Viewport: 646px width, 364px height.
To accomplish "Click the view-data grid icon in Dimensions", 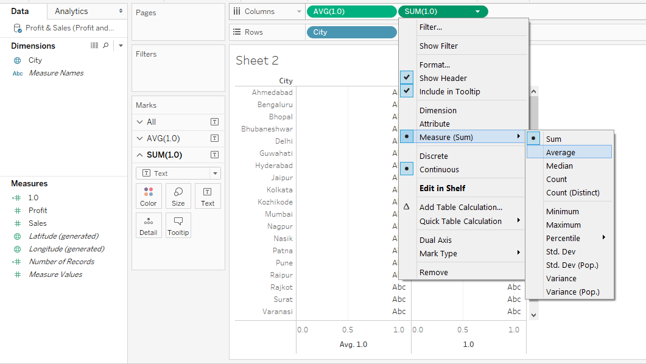I will 94,46.
